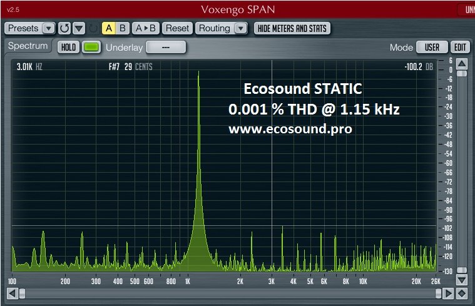
Task: Click the diamond zoom reset icon
Action: (462, 293)
